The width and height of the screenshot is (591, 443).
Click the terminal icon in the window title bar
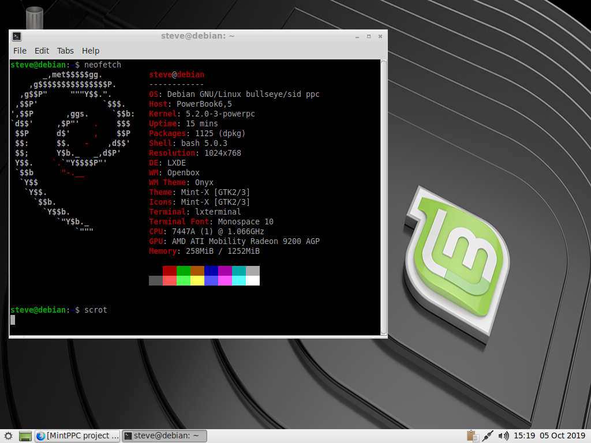point(17,36)
